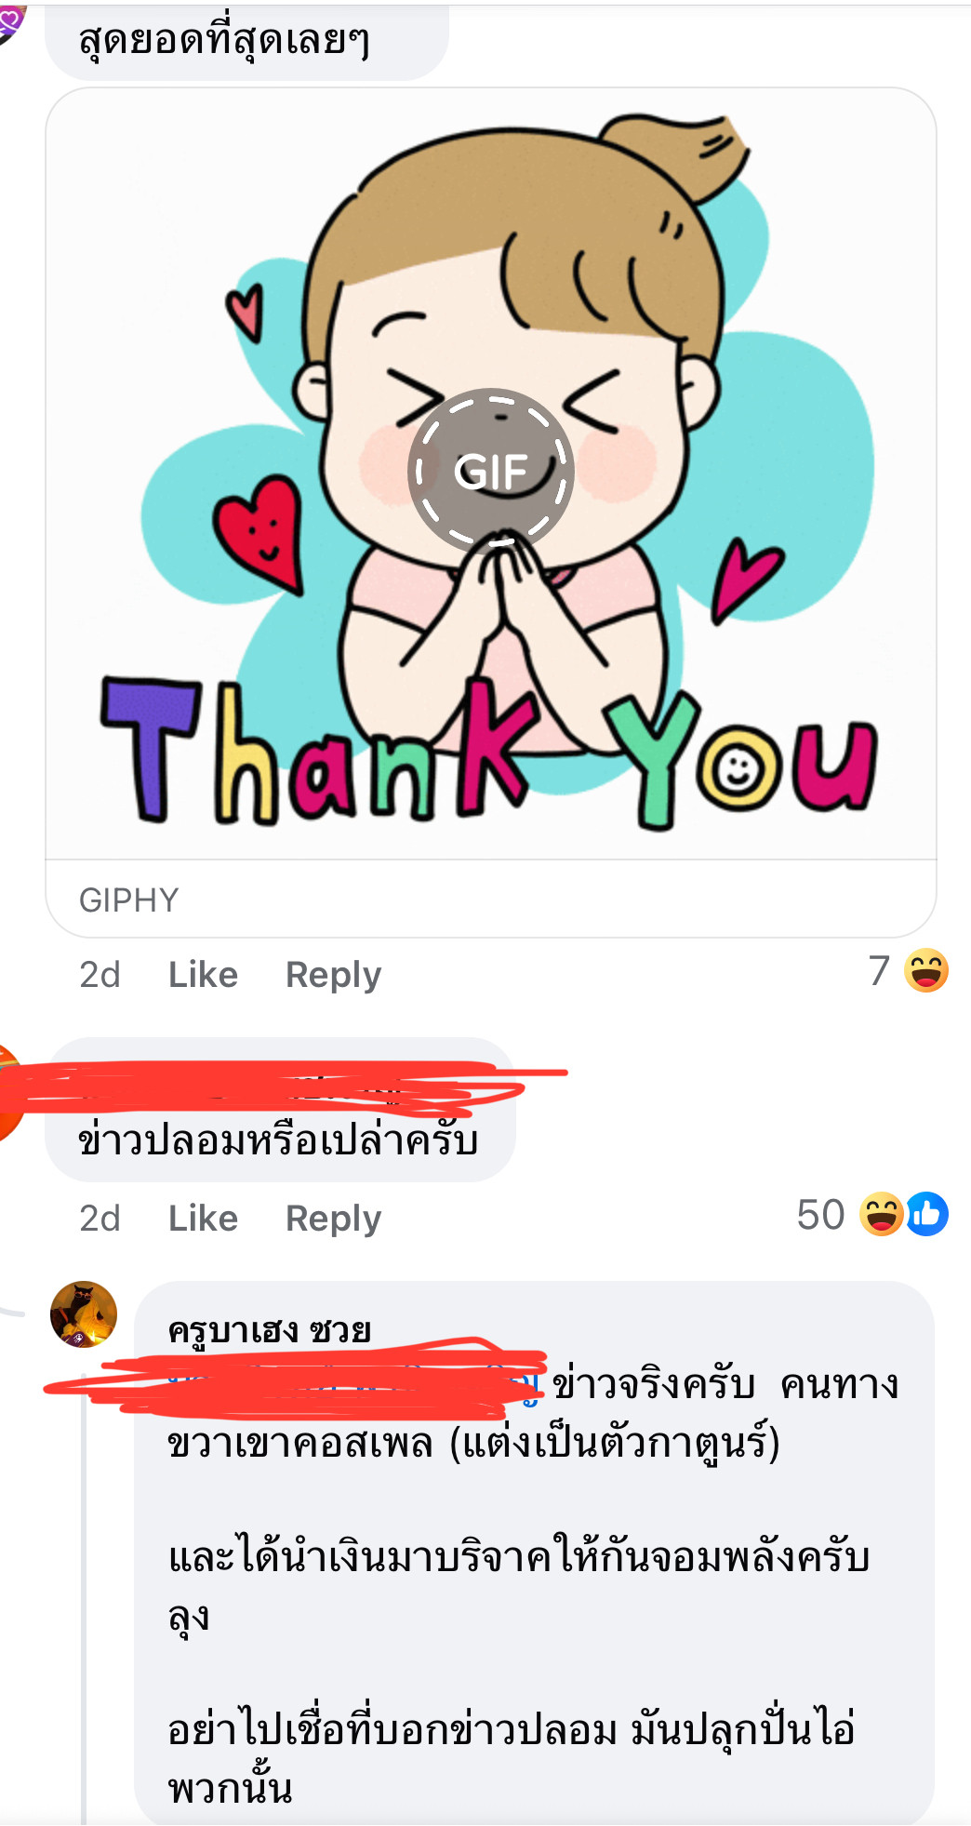Click the laughing reaction emoji beside 7

pyautogui.click(x=926, y=971)
